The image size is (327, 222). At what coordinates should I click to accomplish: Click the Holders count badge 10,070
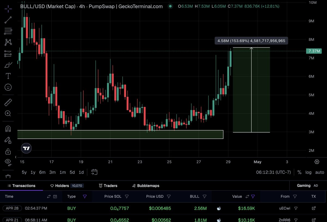(x=77, y=186)
